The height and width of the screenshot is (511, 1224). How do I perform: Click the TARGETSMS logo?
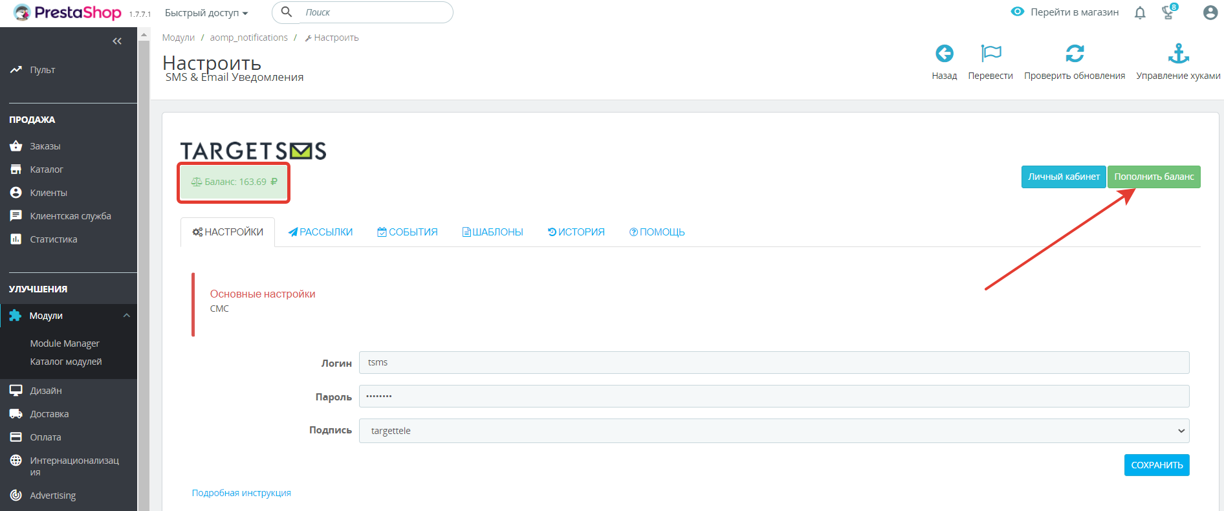pos(253,151)
